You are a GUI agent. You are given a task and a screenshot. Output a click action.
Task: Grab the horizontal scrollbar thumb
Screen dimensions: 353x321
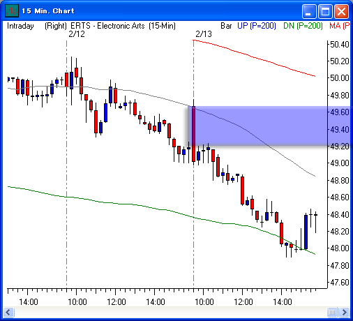332,312
